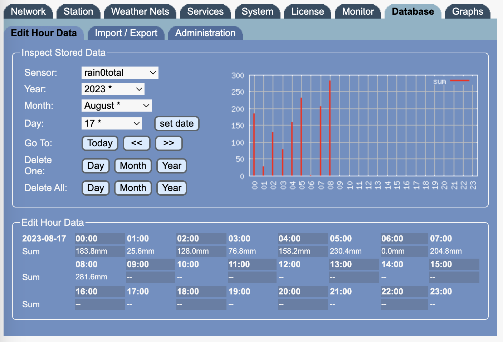Click Delete All Day button
This screenshot has height=342, width=503.
click(96, 188)
